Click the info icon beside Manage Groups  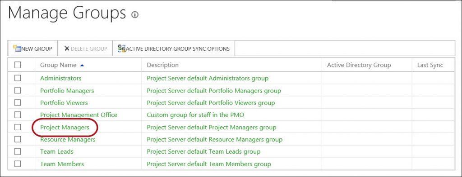click(x=135, y=14)
